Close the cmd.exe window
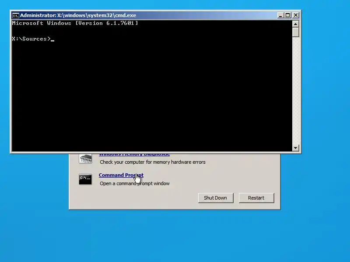Image resolution: width=350 pixels, height=262 pixels. (x=296, y=15)
